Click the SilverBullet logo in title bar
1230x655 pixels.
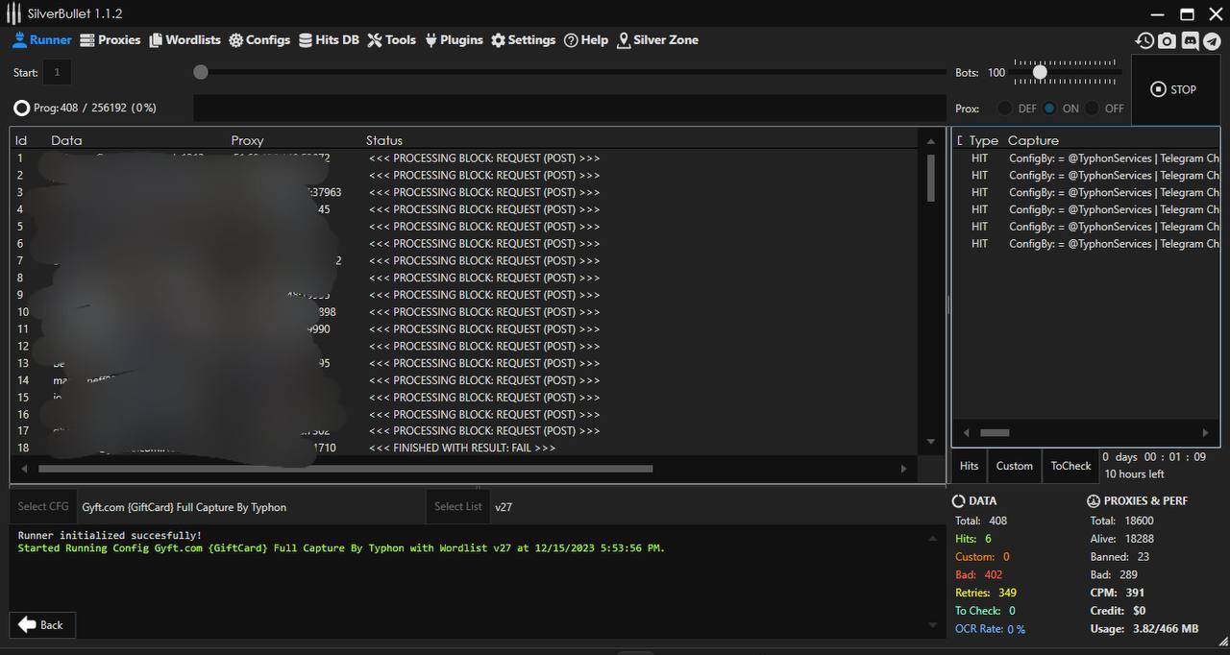[13, 13]
